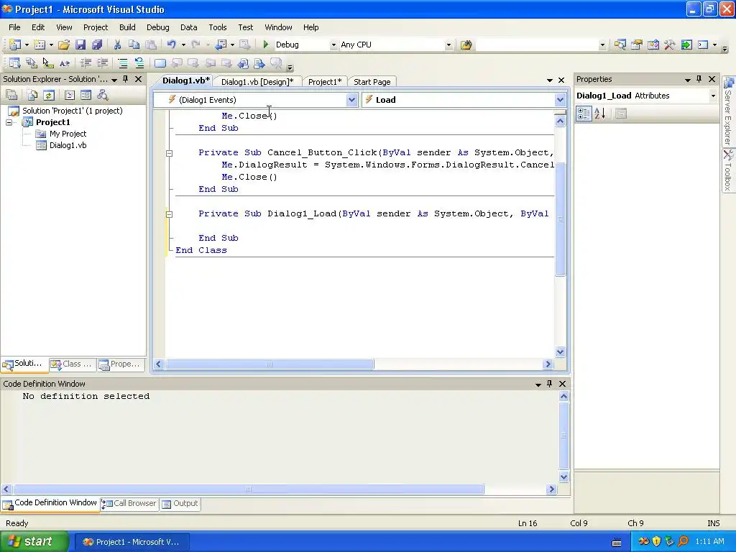The width and height of the screenshot is (736, 552).
Task: Switch to the Class View bottom tab
Action: point(73,364)
